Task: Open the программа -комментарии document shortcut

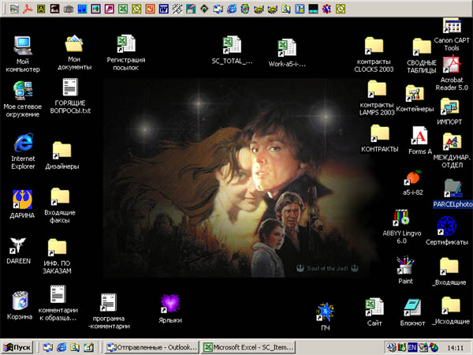Action: (108, 302)
